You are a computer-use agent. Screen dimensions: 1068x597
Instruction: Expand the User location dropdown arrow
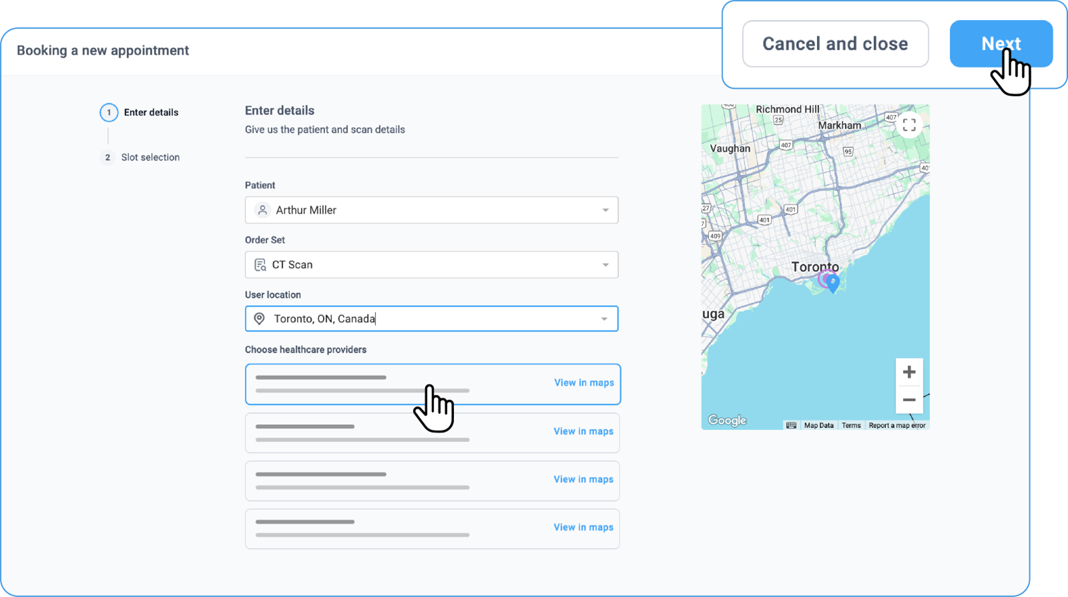(x=604, y=319)
